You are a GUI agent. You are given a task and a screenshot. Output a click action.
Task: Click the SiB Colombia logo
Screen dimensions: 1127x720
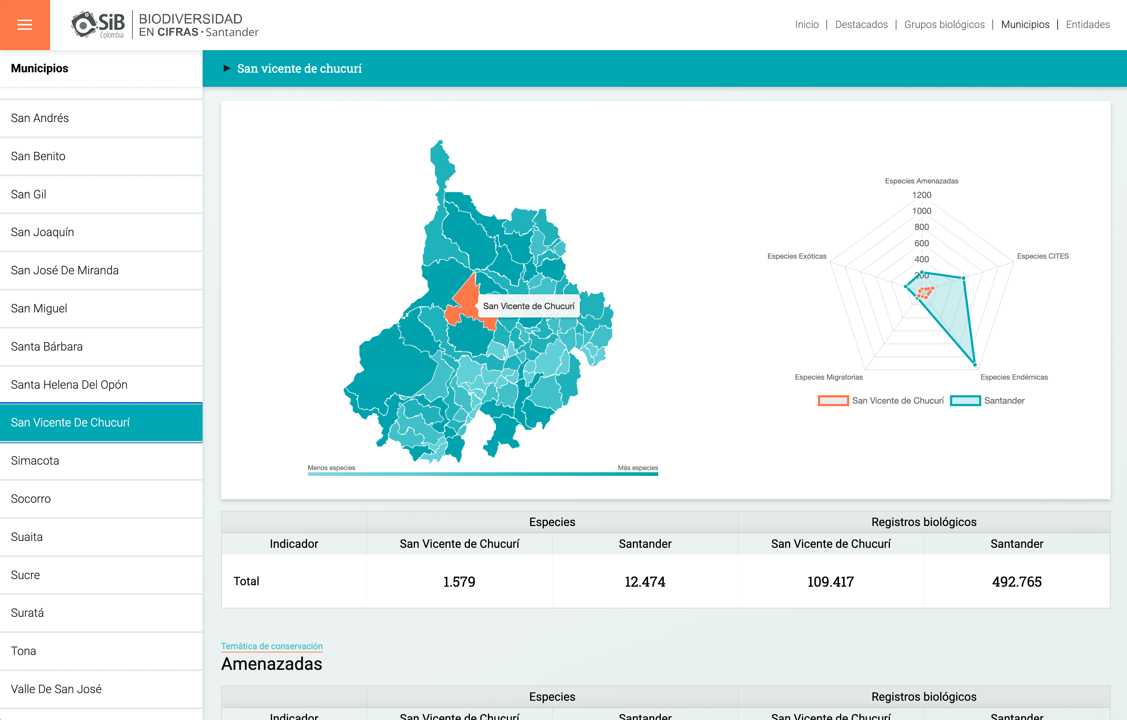coord(98,25)
